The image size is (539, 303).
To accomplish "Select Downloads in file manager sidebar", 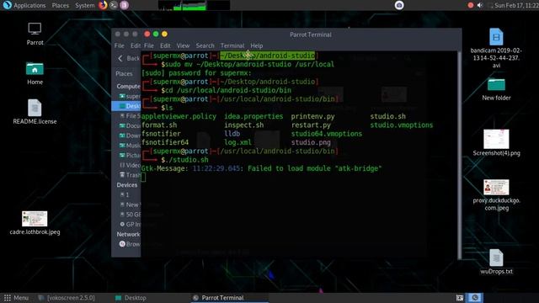I will (127, 136).
